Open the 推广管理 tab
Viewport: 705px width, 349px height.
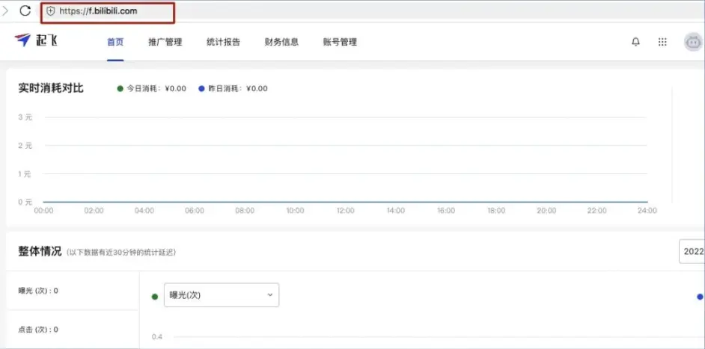165,43
